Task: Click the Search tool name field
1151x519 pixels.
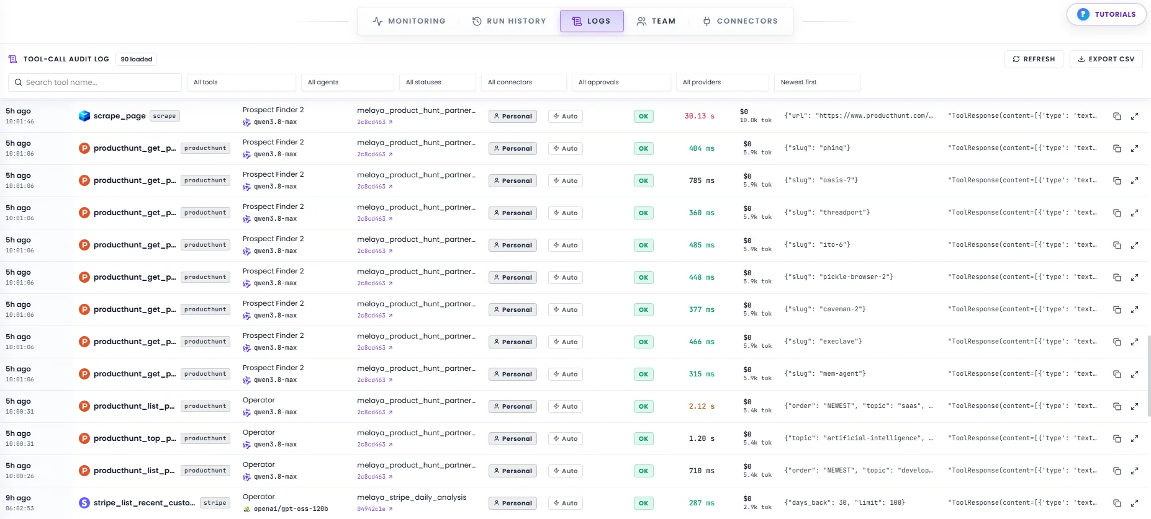Action: (x=95, y=82)
